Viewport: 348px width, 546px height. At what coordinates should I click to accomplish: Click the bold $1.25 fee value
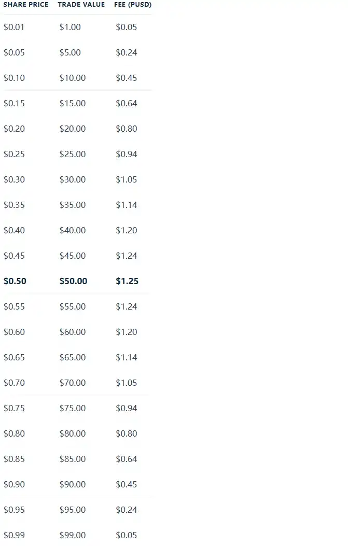(x=127, y=281)
